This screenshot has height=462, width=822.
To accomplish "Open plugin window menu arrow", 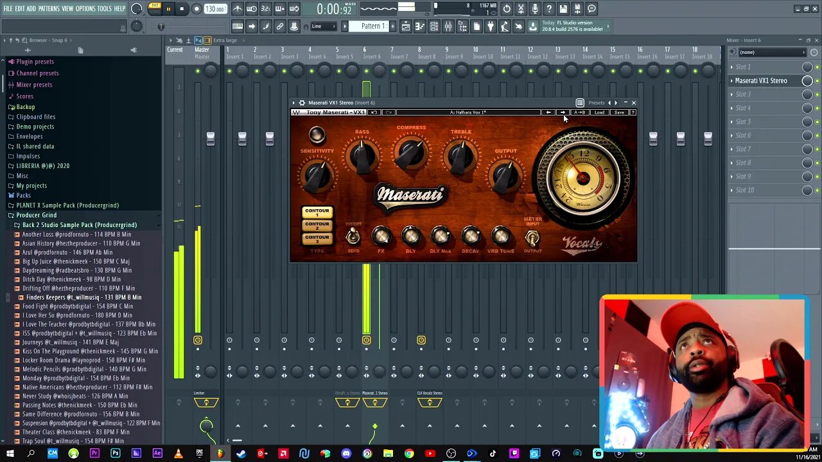I will [293, 103].
